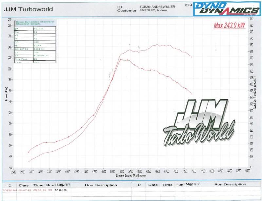This screenshot has height=201, width=262.
Task: Click the ID value TOE261ANDREWSLIER in the header
Action: [157, 7]
